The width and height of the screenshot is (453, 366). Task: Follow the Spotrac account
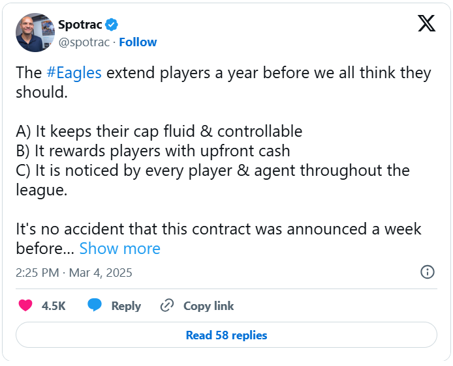[x=138, y=42]
